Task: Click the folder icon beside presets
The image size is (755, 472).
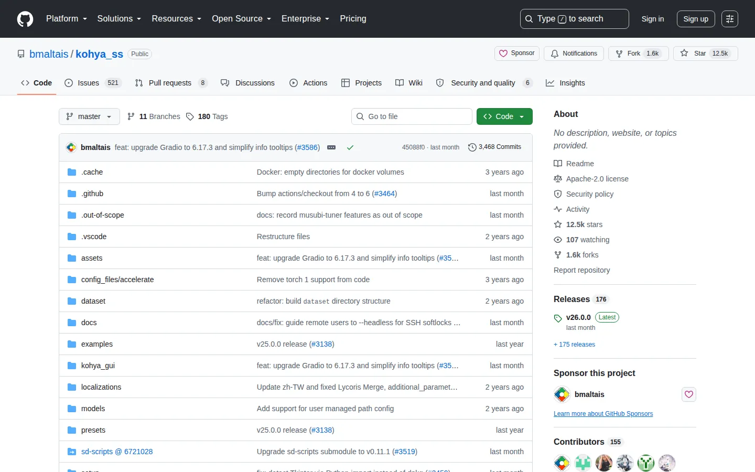Action: click(x=72, y=430)
